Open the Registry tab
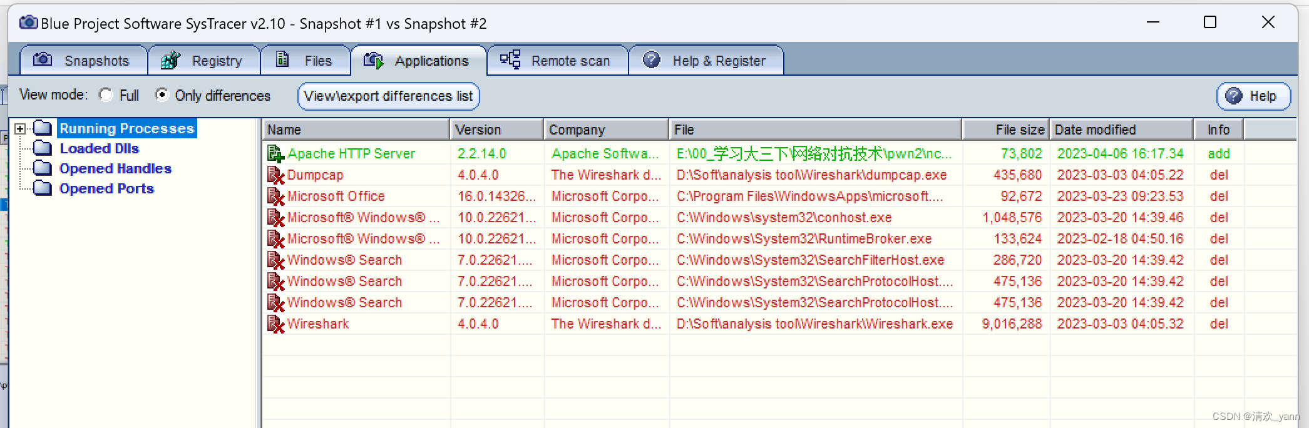Viewport: 1309px width, 428px height. (204, 60)
